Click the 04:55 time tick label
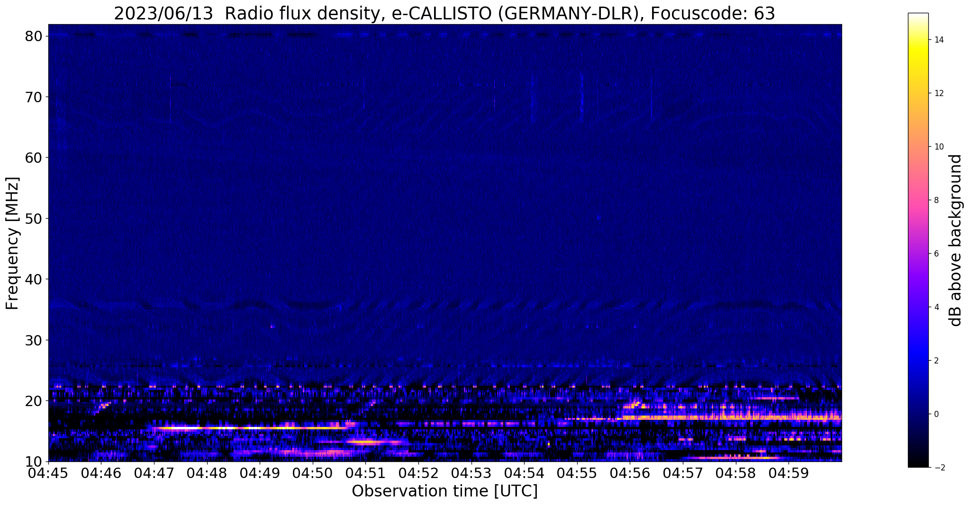970x505 pixels. coord(577,473)
